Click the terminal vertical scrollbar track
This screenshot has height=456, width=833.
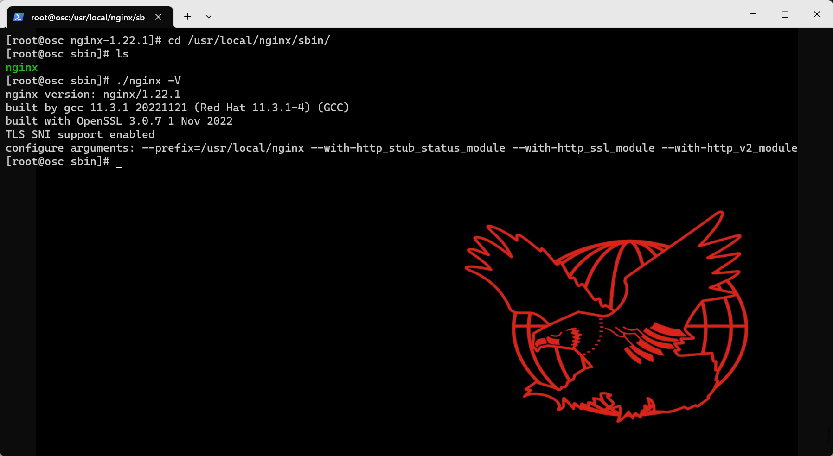click(x=829, y=241)
